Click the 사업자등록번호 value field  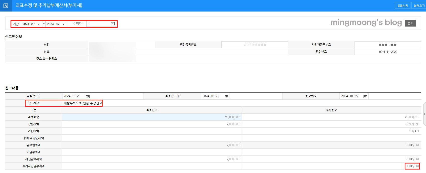pyautogui.click(x=388, y=45)
